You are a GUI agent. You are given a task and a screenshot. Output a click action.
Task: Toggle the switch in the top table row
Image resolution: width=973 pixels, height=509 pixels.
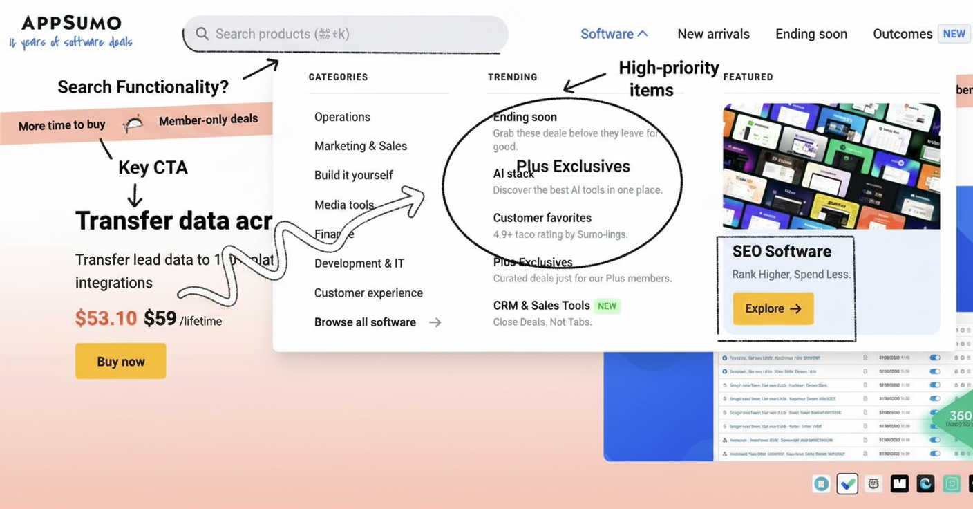tap(935, 358)
